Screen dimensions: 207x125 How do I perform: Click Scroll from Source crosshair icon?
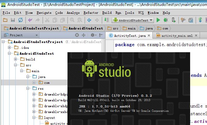(x=77, y=35)
